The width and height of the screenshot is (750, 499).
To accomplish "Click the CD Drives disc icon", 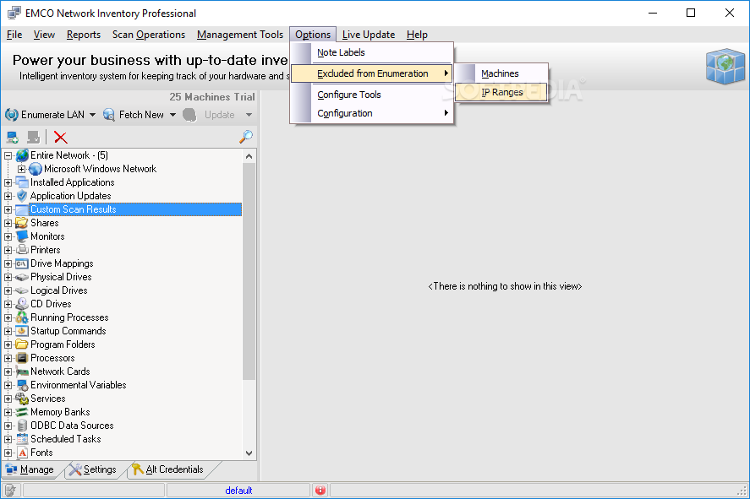I will point(22,304).
